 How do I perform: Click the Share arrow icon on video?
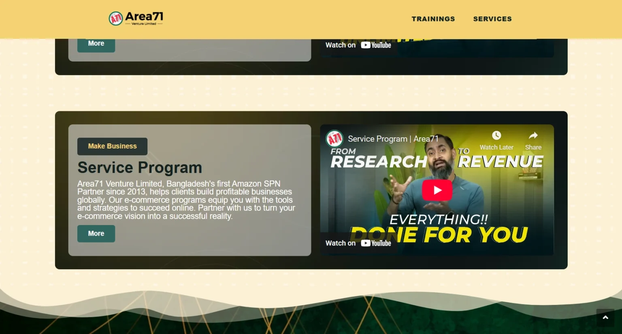pyautogui.click(x=533, y=136)
